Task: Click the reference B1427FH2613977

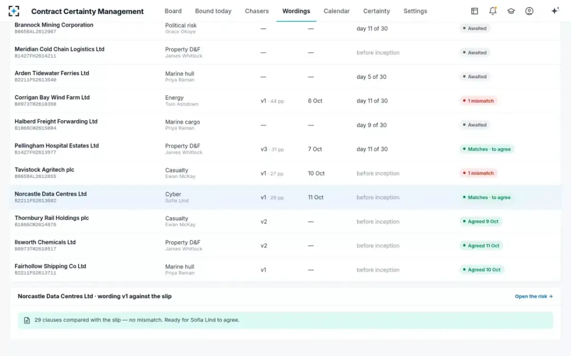Action: coord(35,152)
